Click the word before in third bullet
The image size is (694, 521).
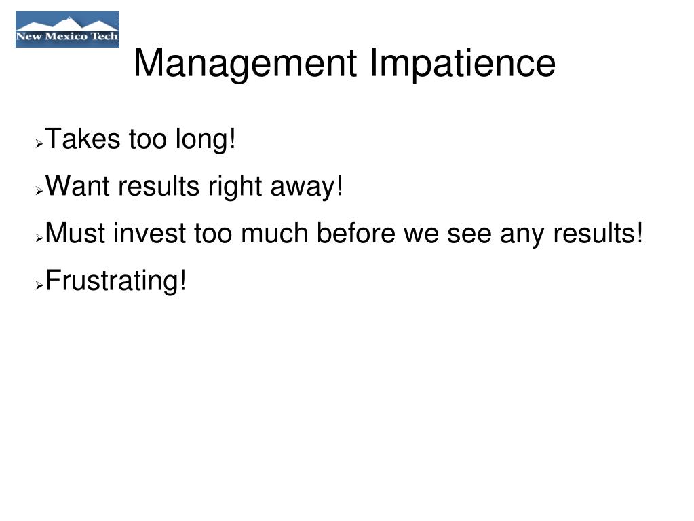tap(356, 234)
